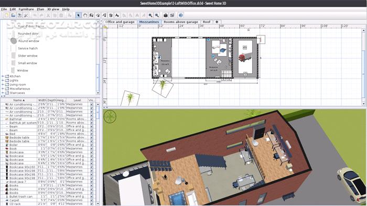Click the Zoom out magnifier icon
This screenshot has width=367, height=206.
(157, 15)
